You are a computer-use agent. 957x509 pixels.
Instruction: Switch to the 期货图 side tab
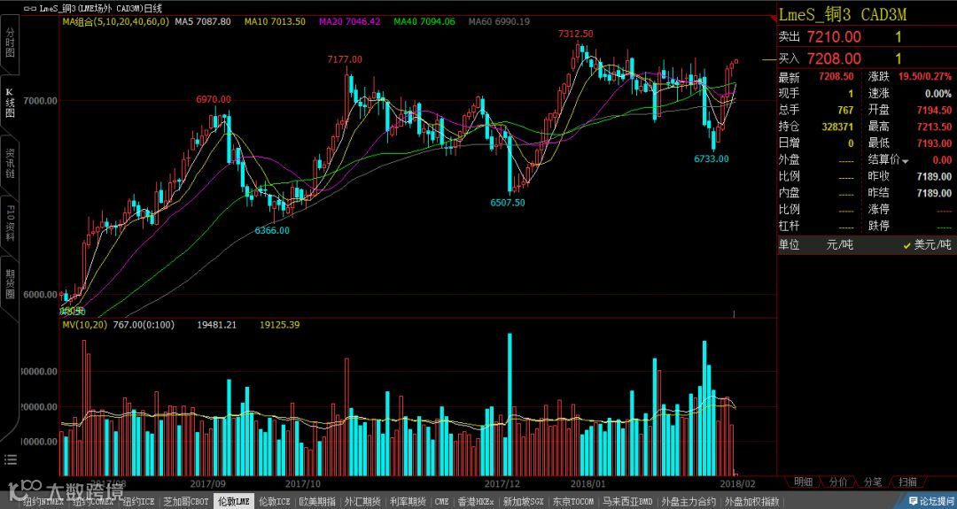[9, 283]
